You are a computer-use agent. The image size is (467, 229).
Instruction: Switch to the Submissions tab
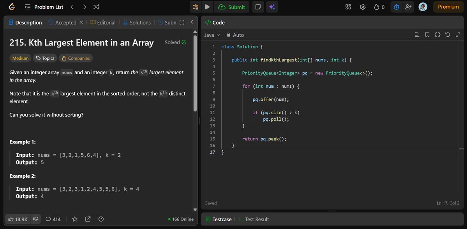(x=167, y=22)
